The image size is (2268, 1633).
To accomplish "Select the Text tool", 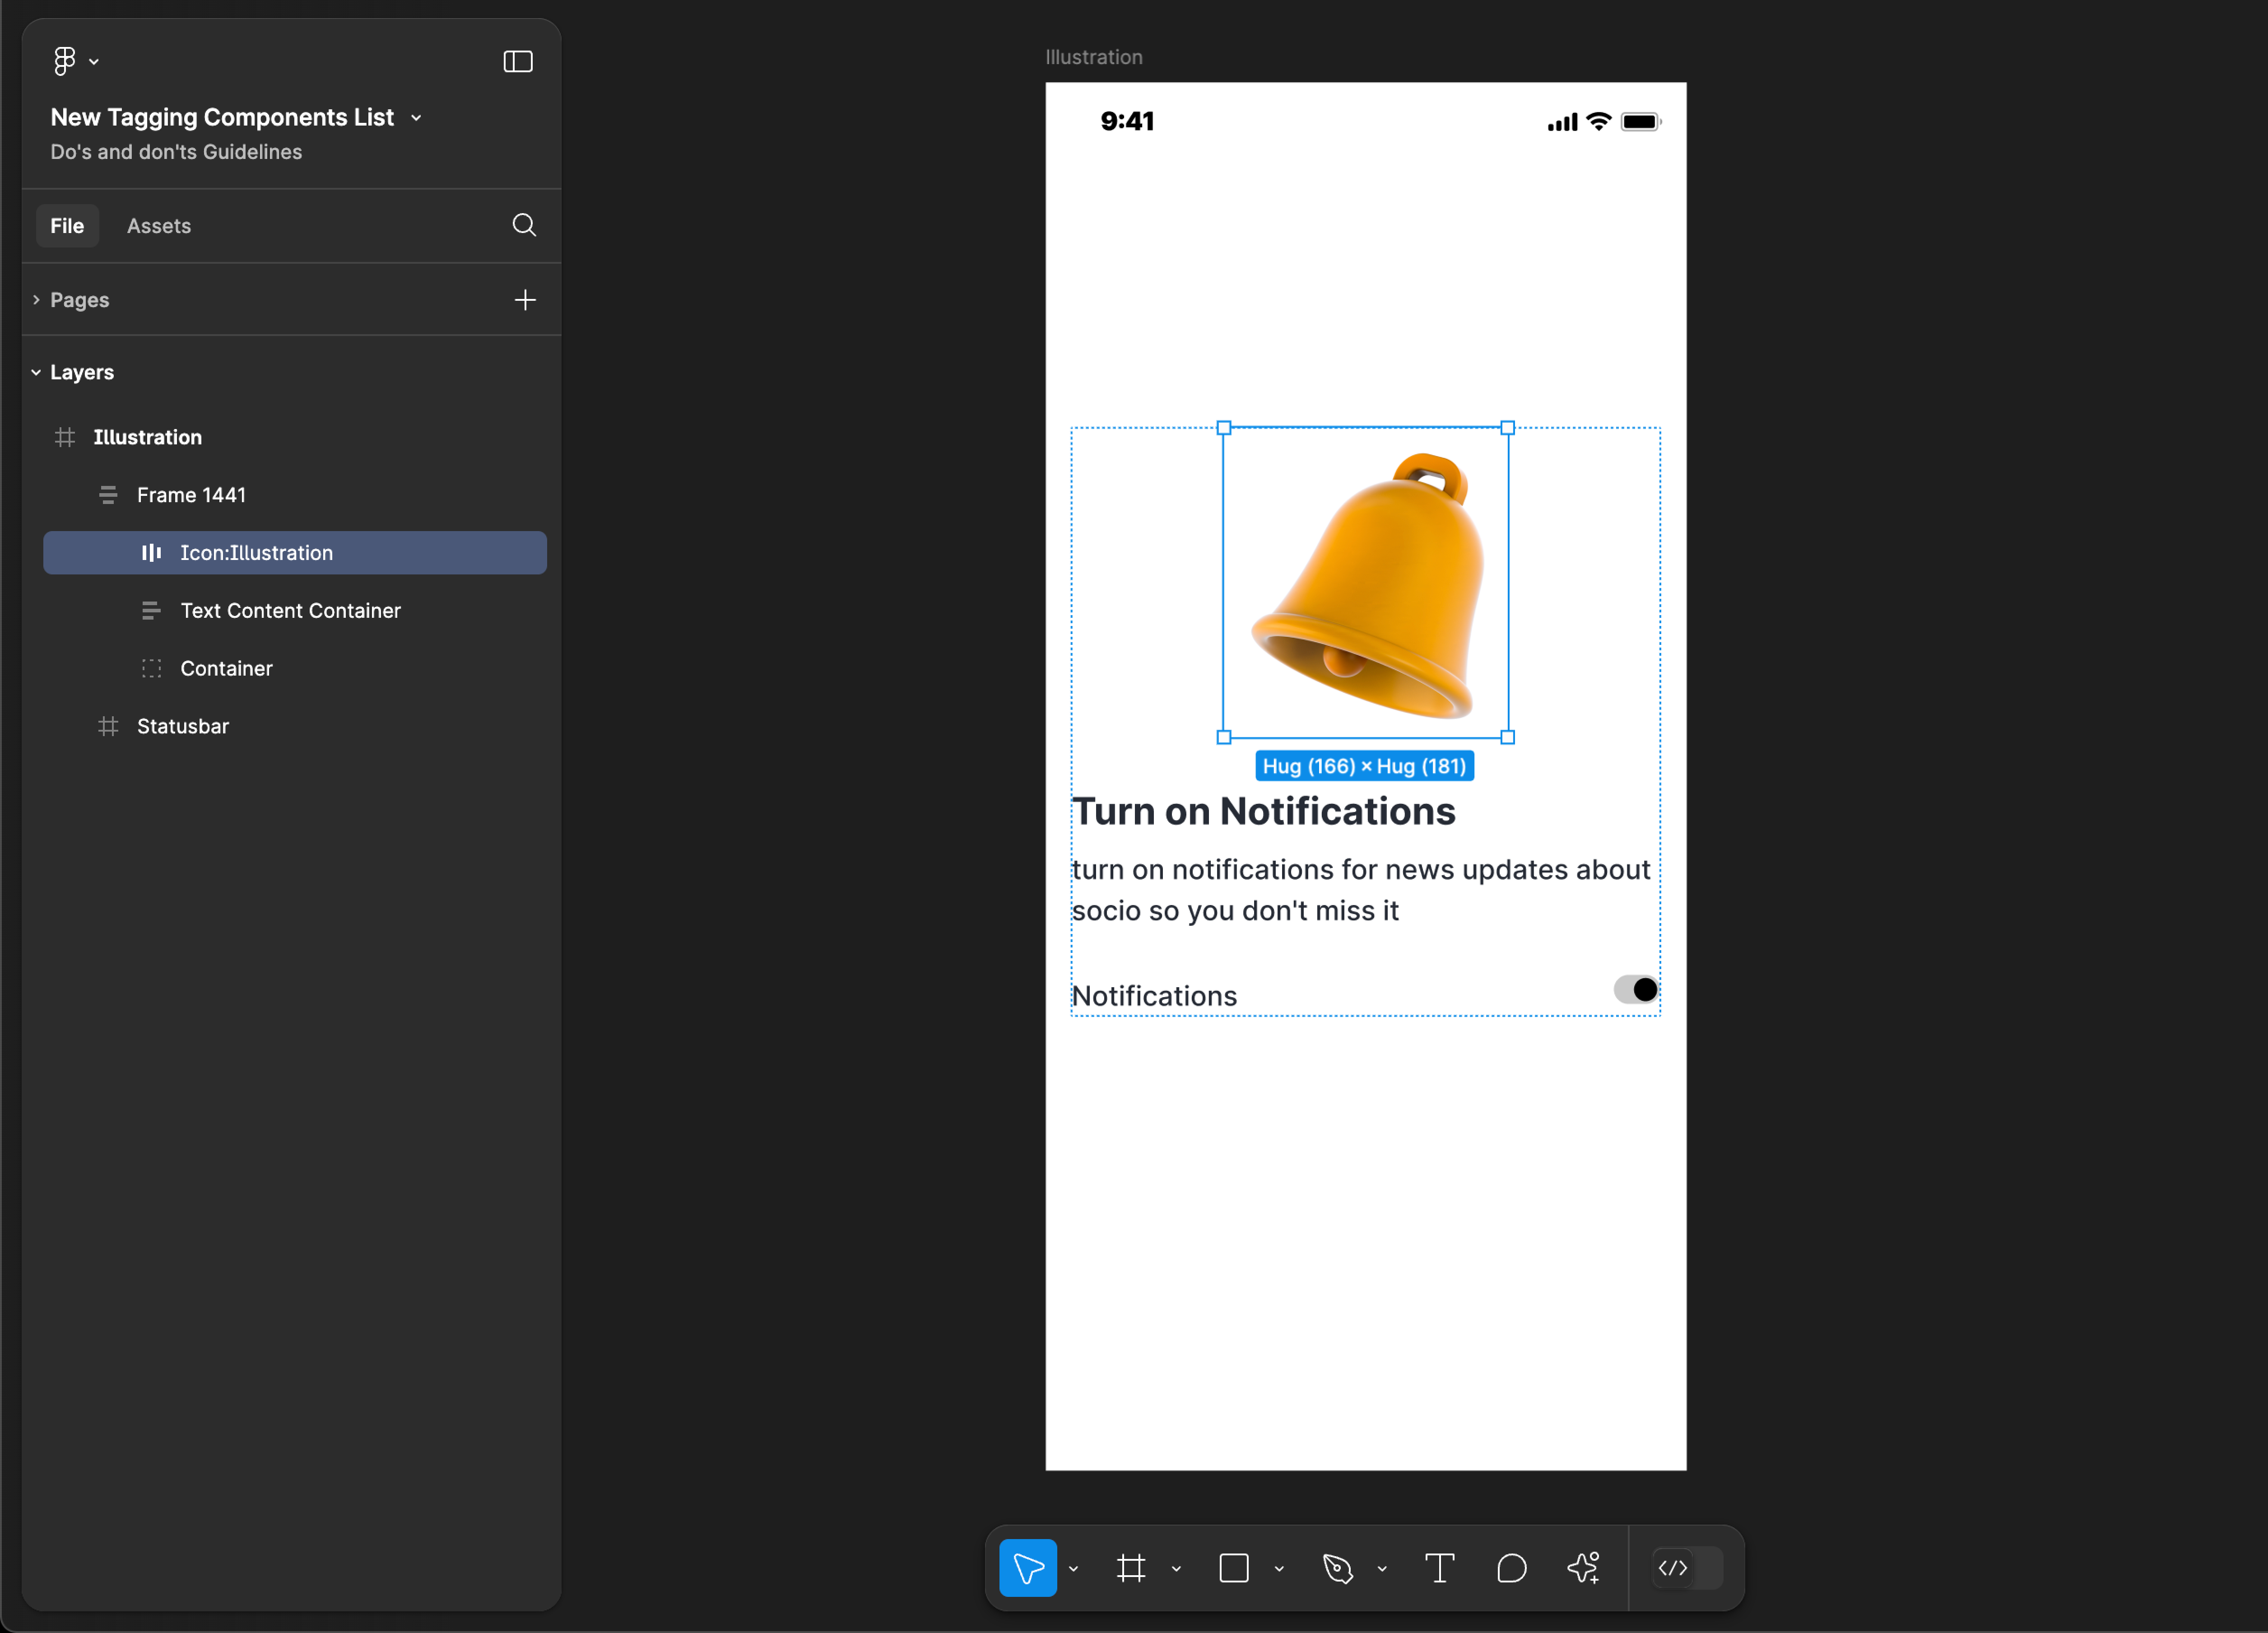I will pos(1439,1568).
